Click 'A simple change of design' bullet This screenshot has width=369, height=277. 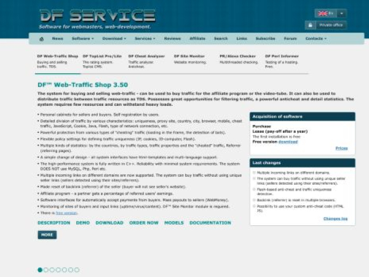129,158
